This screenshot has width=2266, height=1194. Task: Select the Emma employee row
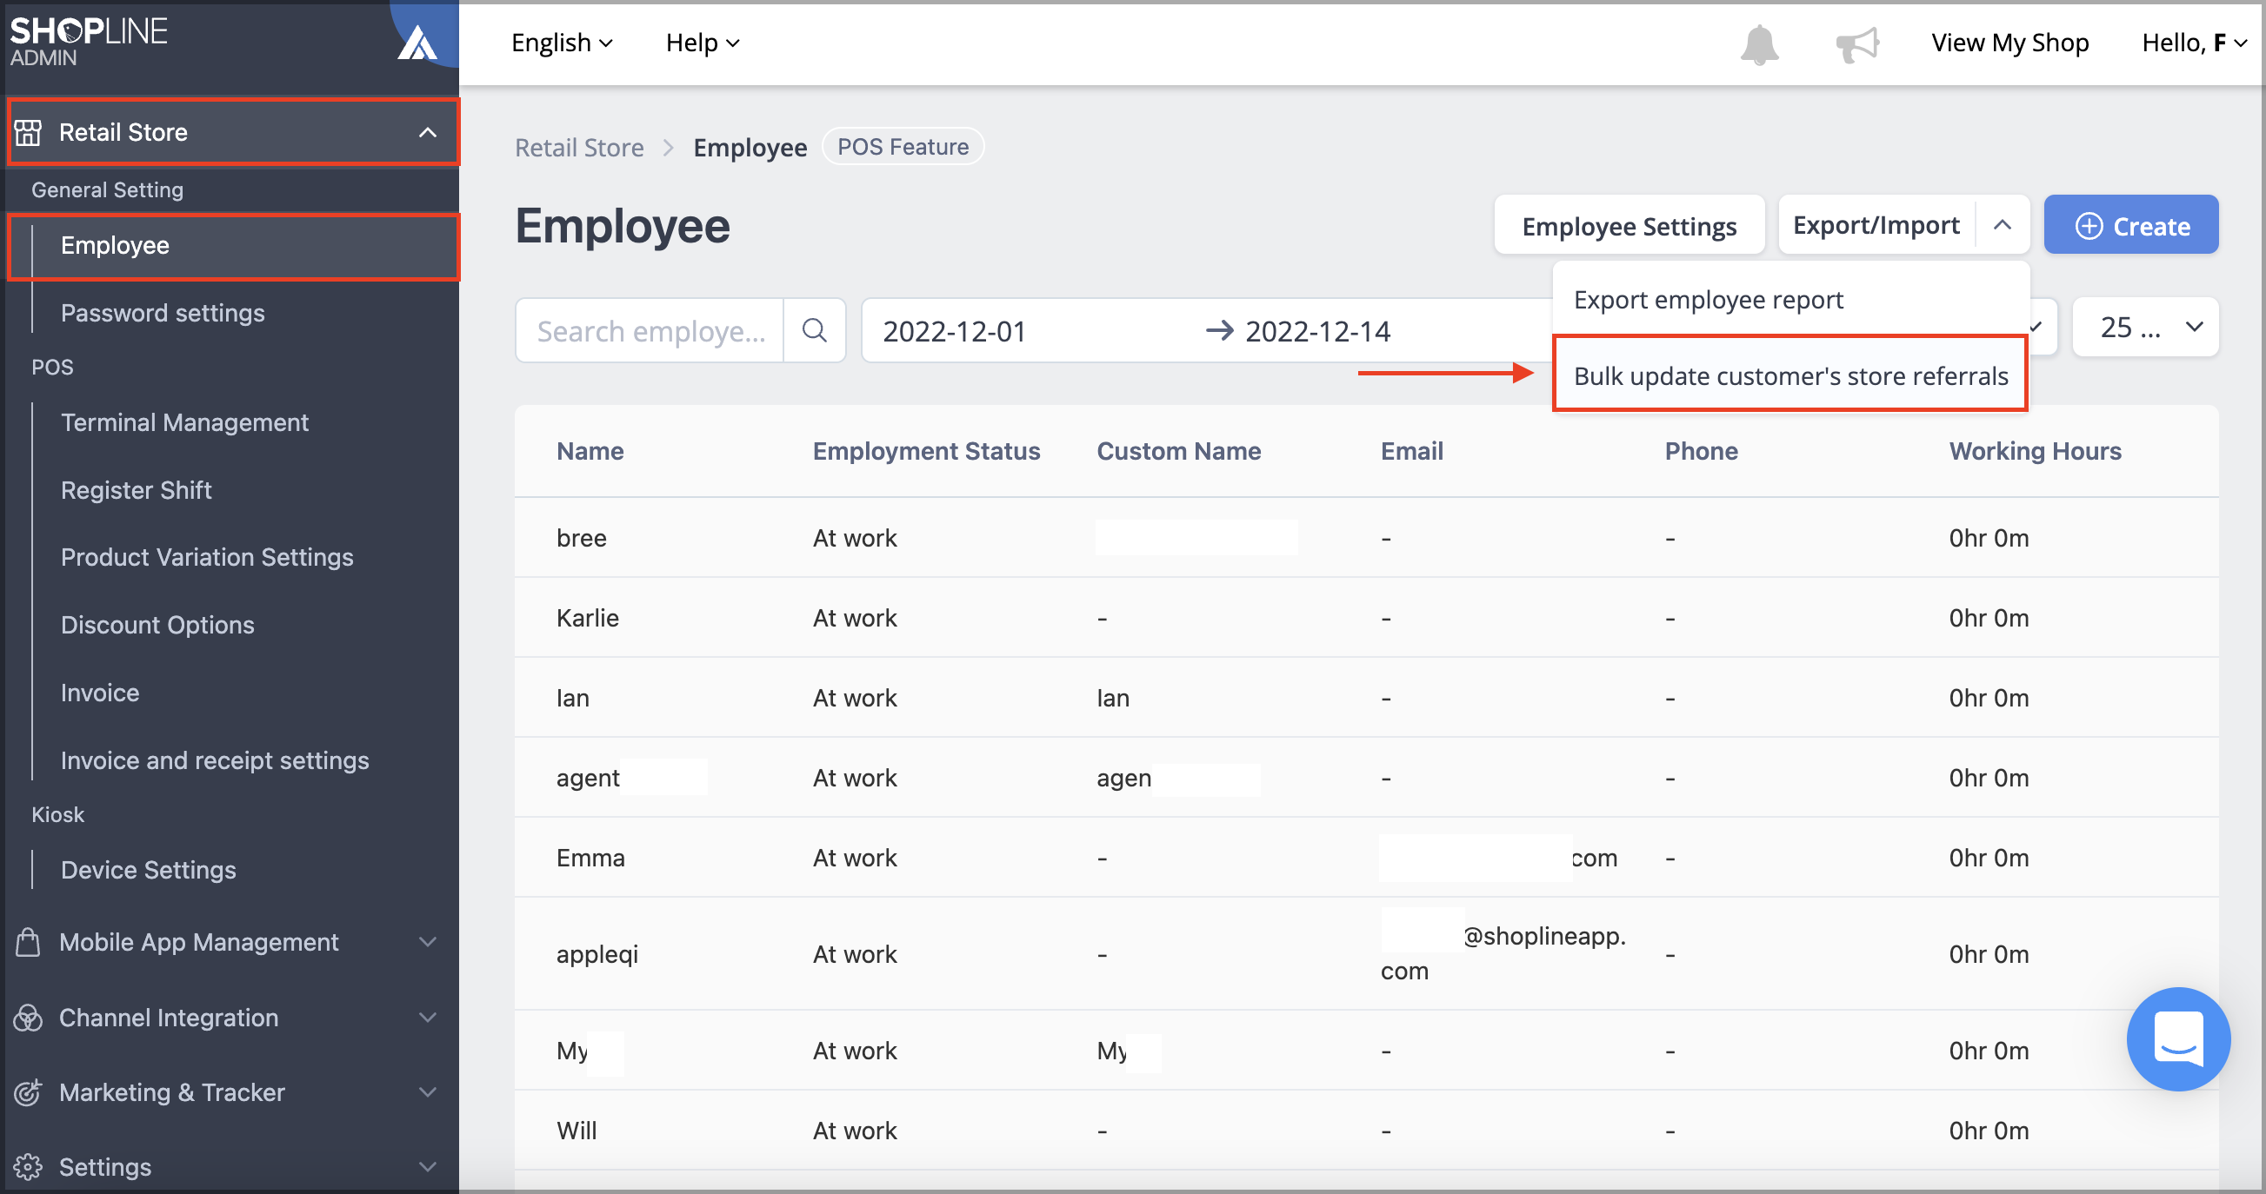pyautogui.click(x=1366, y=857)
